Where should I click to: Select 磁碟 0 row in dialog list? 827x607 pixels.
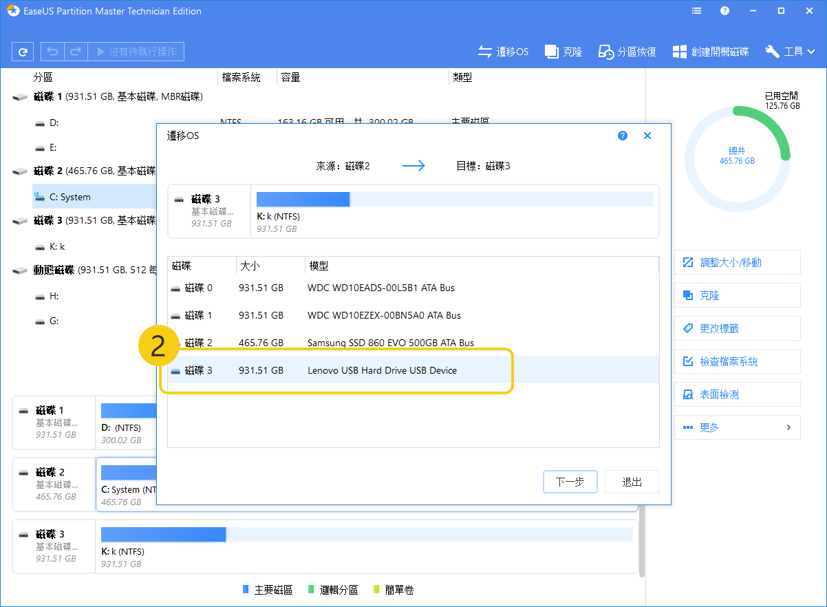(413, 288)
